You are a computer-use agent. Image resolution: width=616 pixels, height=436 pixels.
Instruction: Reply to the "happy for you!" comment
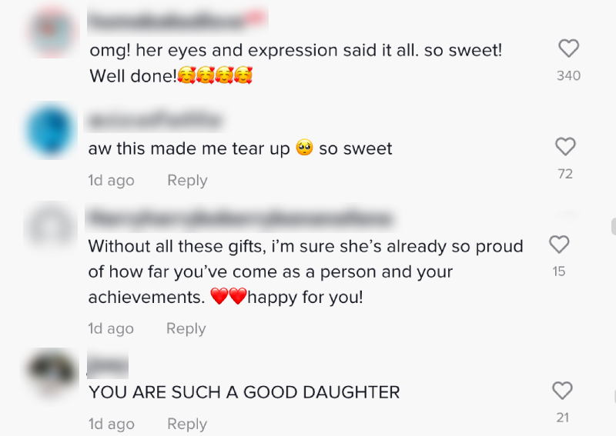(186, 329)
